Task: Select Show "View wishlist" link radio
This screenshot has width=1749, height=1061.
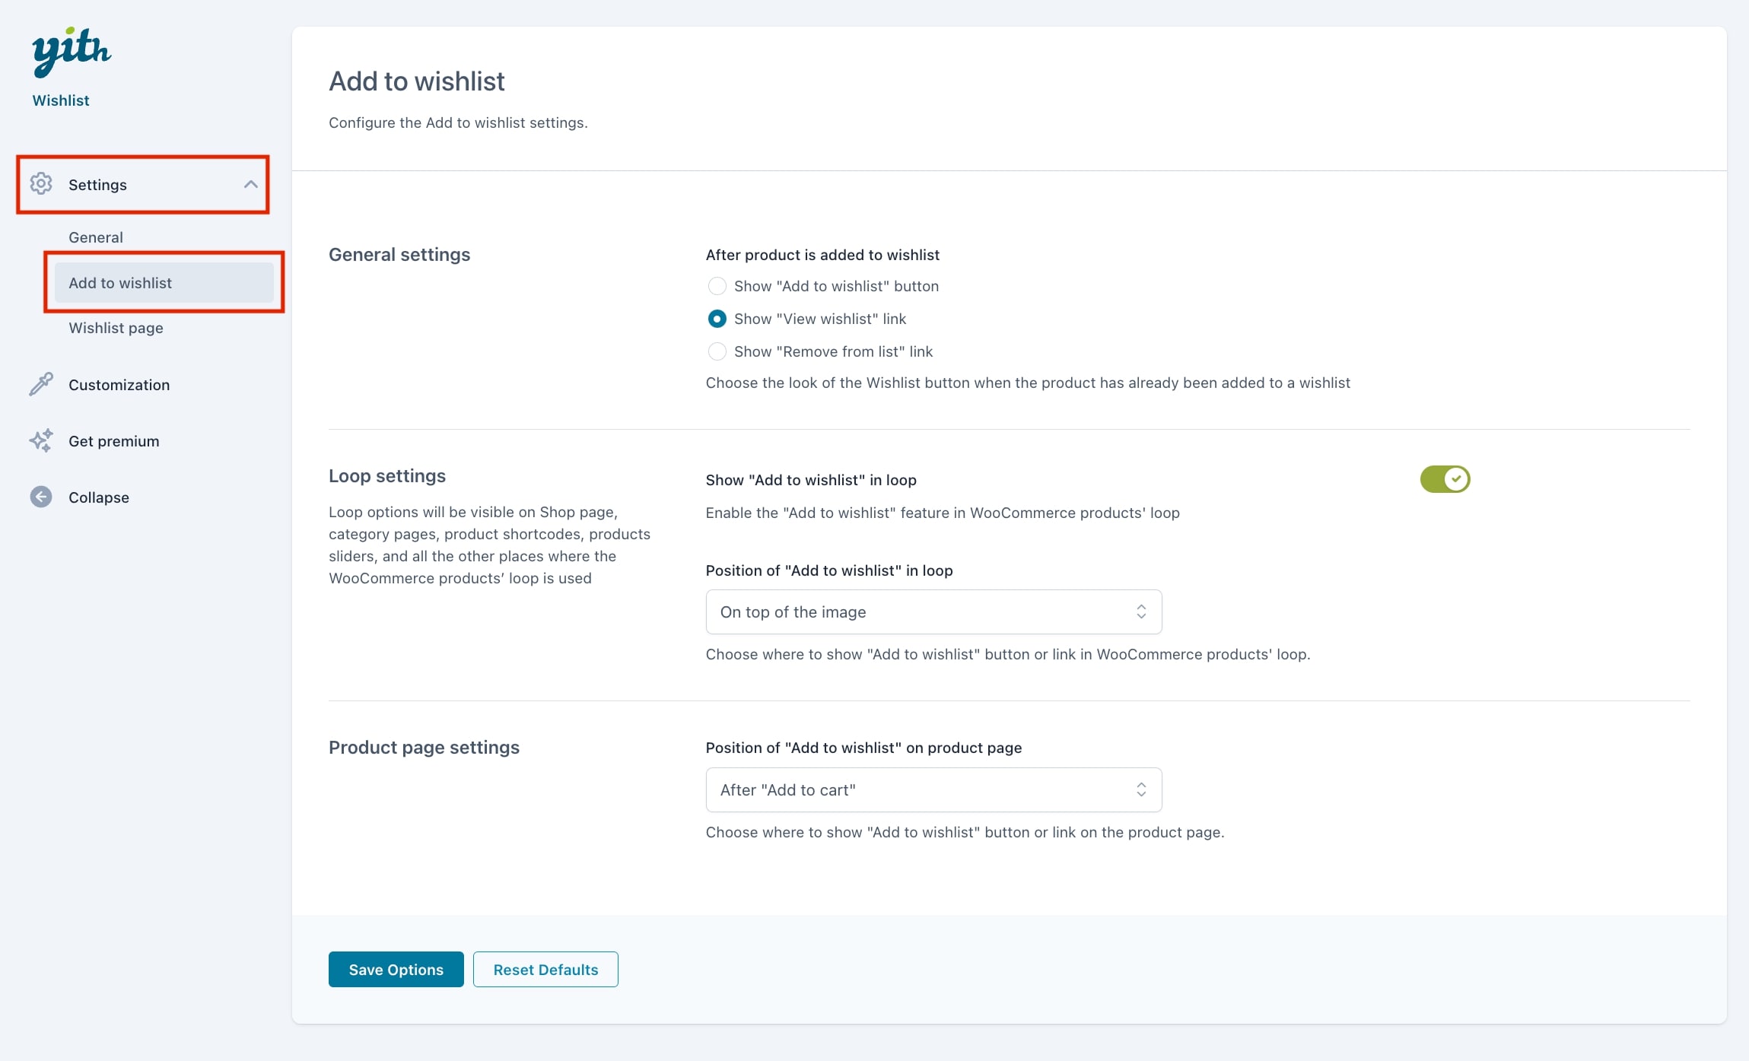Action: click(717, 319)
